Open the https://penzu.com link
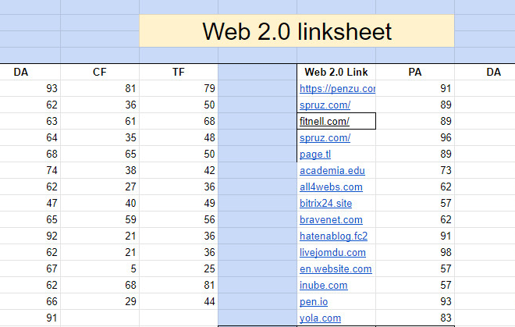This screenshot has height=327, width=515. click(337, 89)
